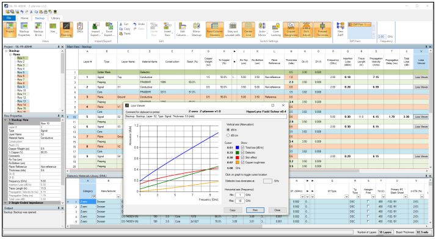Click the Insert Row icon

click(x=167, y=26)
